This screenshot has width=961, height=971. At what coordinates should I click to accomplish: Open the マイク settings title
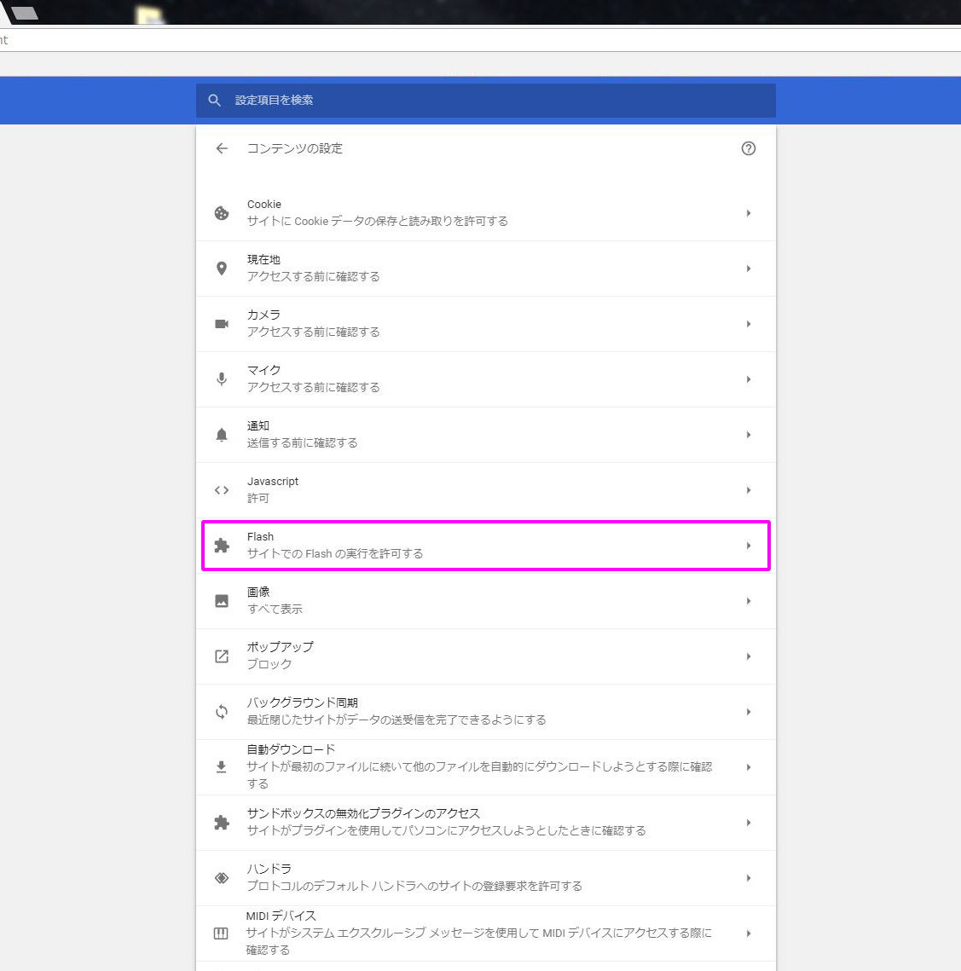point(263,370)
